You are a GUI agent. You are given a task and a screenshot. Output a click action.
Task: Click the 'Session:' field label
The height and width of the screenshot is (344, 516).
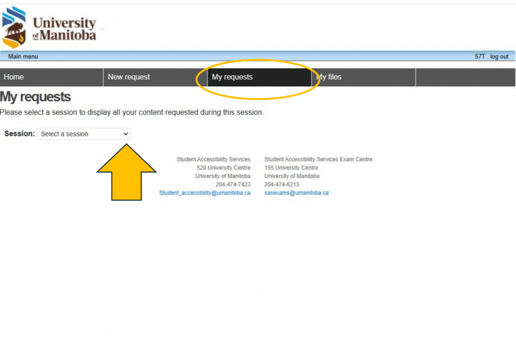pos(19,134)
